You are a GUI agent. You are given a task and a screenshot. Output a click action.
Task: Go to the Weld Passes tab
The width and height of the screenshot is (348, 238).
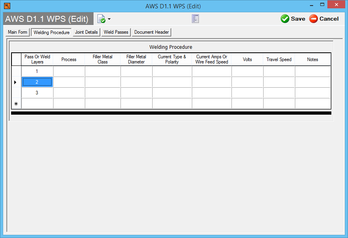(116, 32)
